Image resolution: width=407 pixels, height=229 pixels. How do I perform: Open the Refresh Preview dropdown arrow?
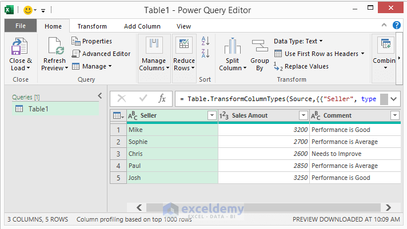point(66,68)
